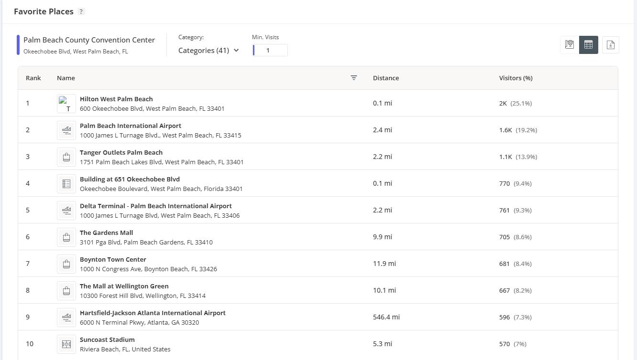Download the Favorite Places data
Screen dimensions: 637x360
tap(610, 45)
